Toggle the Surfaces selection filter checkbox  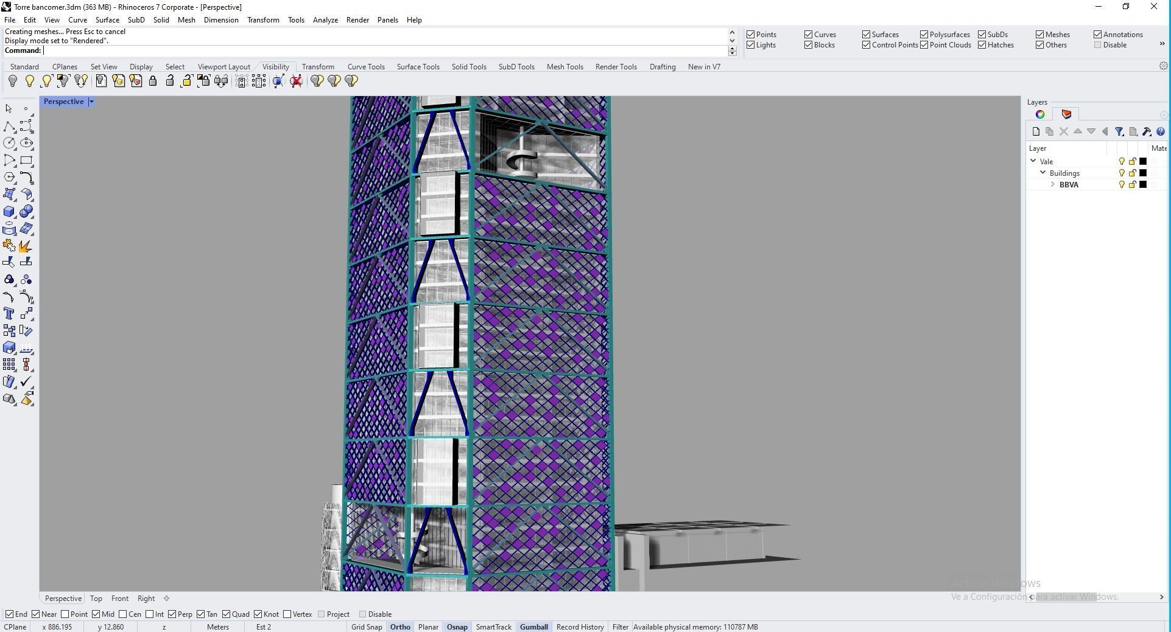(x=867, y=35)
